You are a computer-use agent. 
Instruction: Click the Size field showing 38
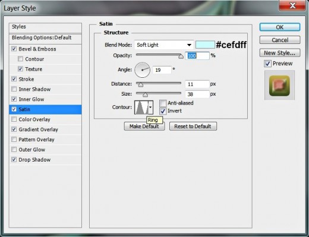coord(197,94)
